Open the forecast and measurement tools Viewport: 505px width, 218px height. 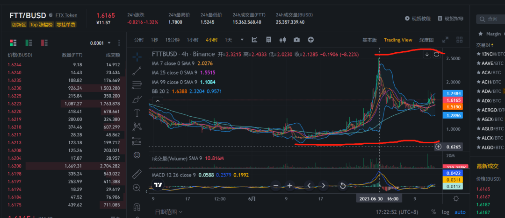[x=137, y=141]
